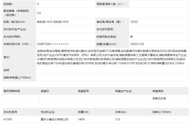The width and height of the screenshot is (190, 125).
Task: Click the 驾驶室准乘人数(人) label
Action: (x=111, y=4)
